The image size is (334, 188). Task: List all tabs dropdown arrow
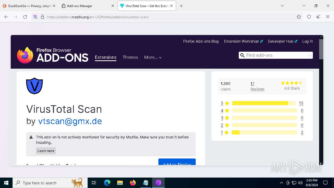[282, 6]
